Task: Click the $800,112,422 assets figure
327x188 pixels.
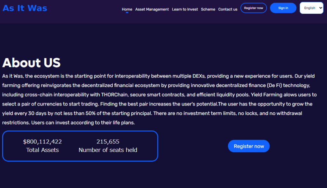Action: pos(42,142)
